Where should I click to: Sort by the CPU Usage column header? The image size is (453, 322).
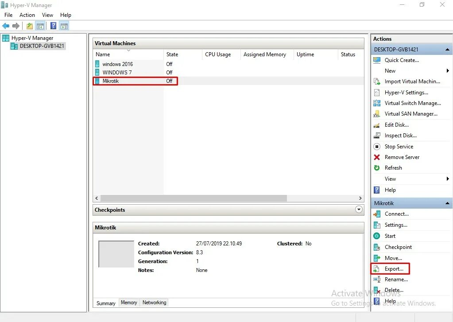(221, 54)
